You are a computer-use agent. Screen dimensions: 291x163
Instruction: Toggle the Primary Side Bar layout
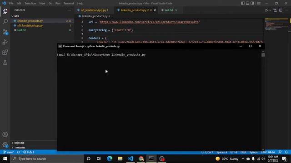point(243,3)
